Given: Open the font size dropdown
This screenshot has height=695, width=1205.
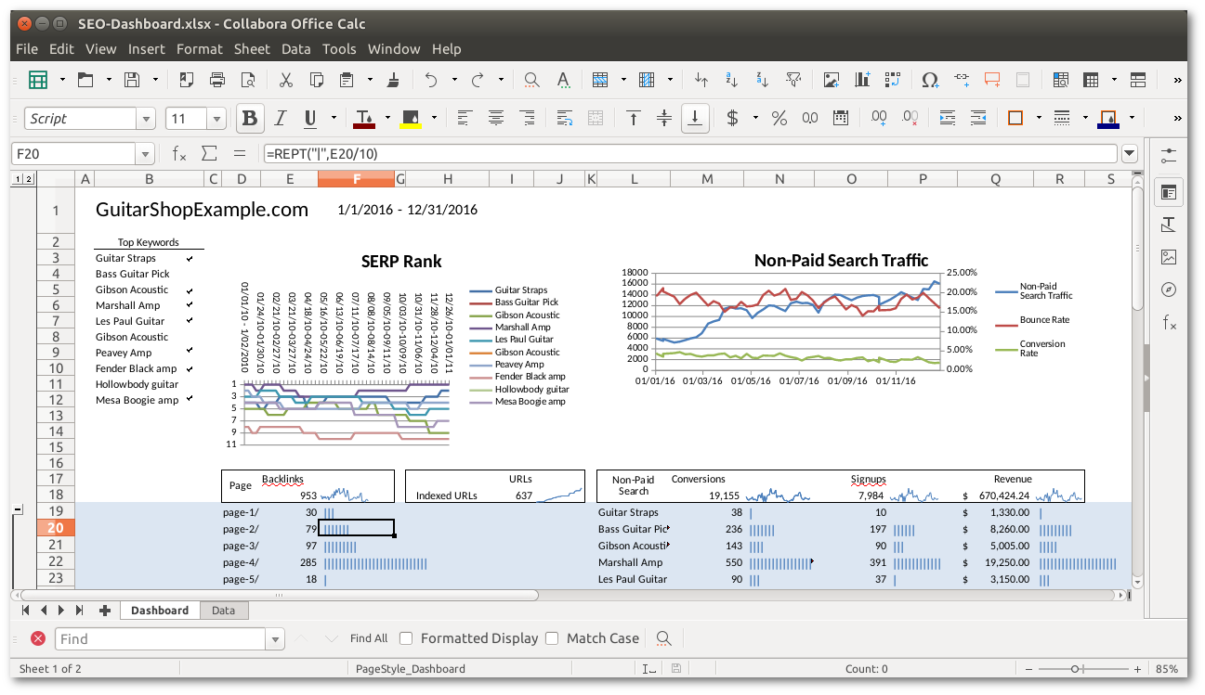Looking at the screenshot, I should click(x=217, y=119).
